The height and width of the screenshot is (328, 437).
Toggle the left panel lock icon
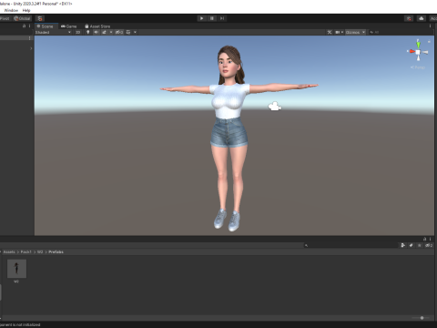click(24, 26)
